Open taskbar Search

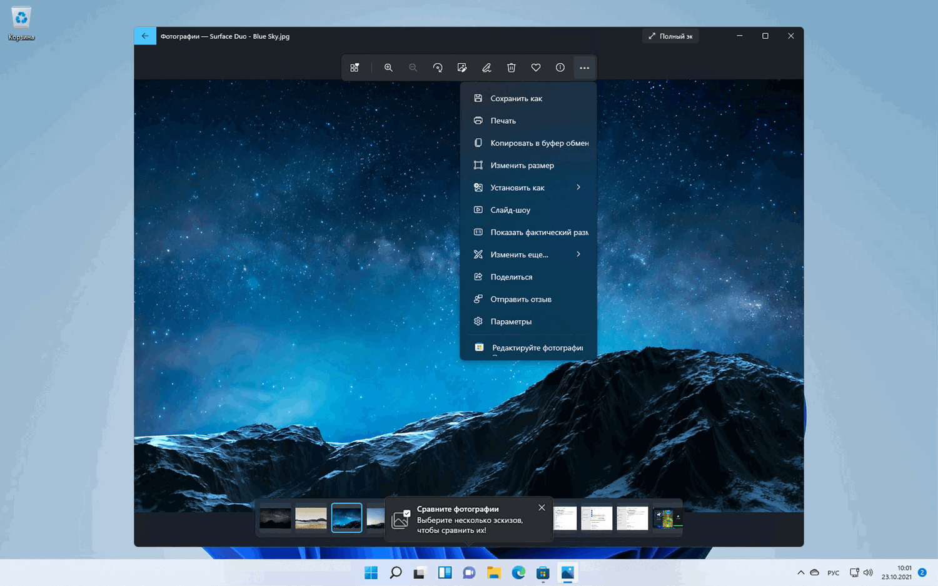coord(395,573)
